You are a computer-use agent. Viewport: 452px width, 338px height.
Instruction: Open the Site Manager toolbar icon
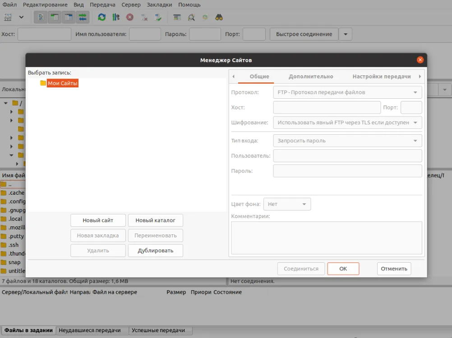pyautogui.click(x=8, y=17)
